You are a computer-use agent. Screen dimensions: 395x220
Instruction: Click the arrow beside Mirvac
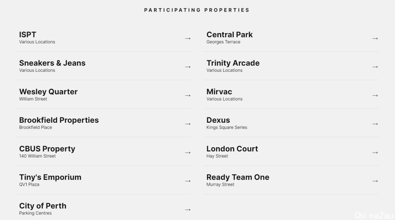(375, 95)
